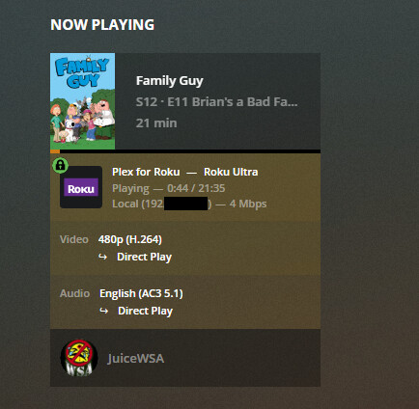Screen dimensions: 419x409
Task: Click the arrow icon beside video Direct Play
Action: tap(102, 257)
